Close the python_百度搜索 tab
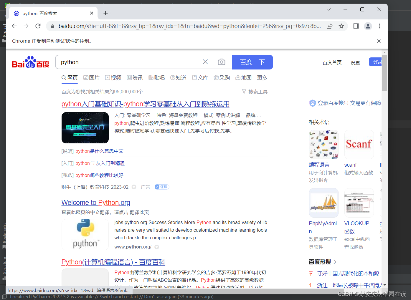This screenshot has width=411, height=300. [x=92, y=13]
